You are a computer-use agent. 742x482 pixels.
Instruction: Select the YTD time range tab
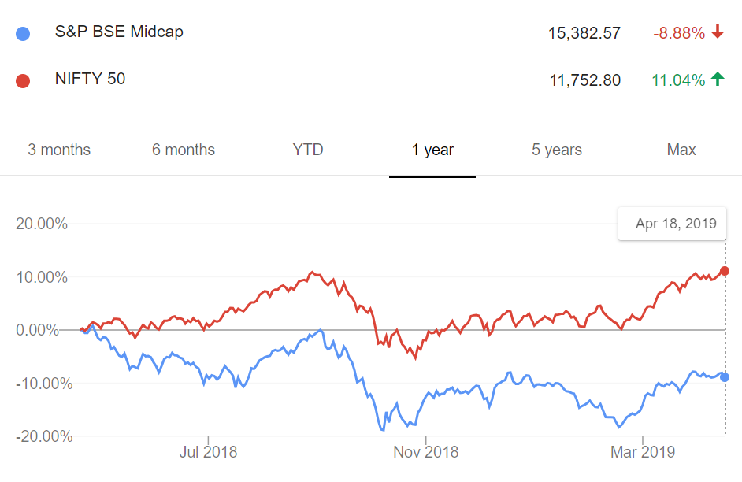coord(308,150)
